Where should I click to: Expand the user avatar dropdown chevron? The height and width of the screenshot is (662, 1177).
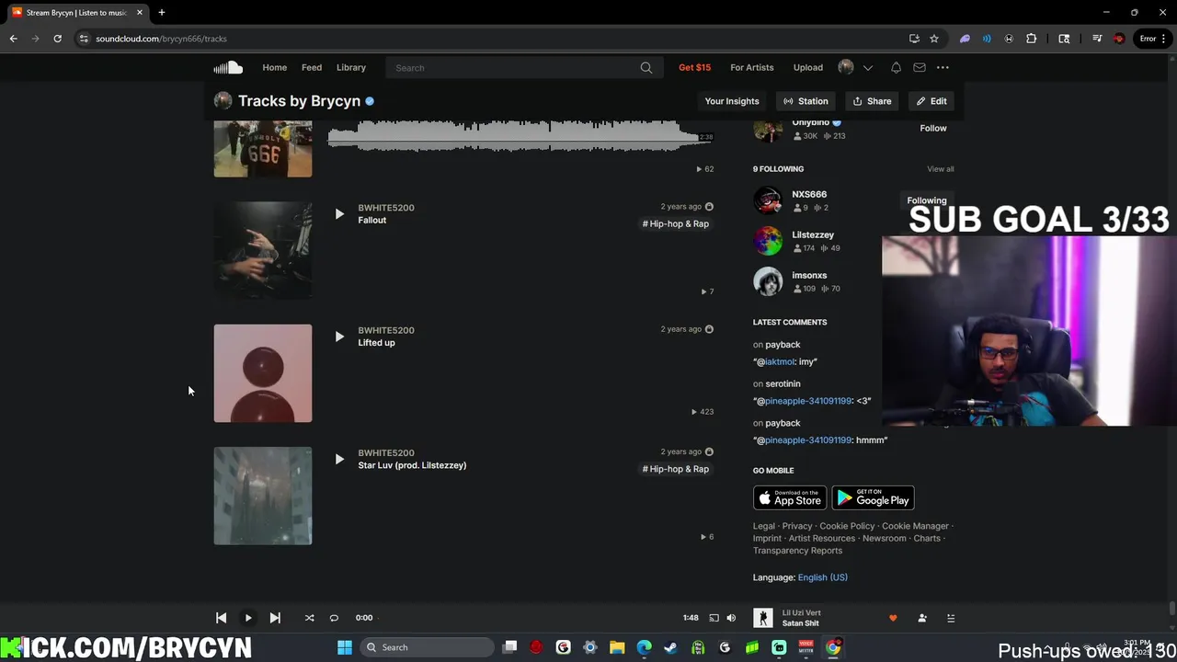(x=867, y=67)
